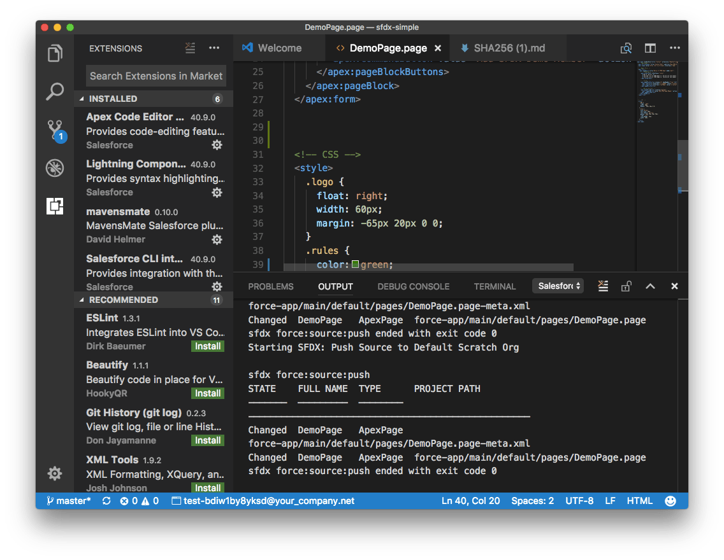Image resolution: width=724 pixels, height=560 pixels.
Task: Install the Beautify extension
Action: point(208,393)
